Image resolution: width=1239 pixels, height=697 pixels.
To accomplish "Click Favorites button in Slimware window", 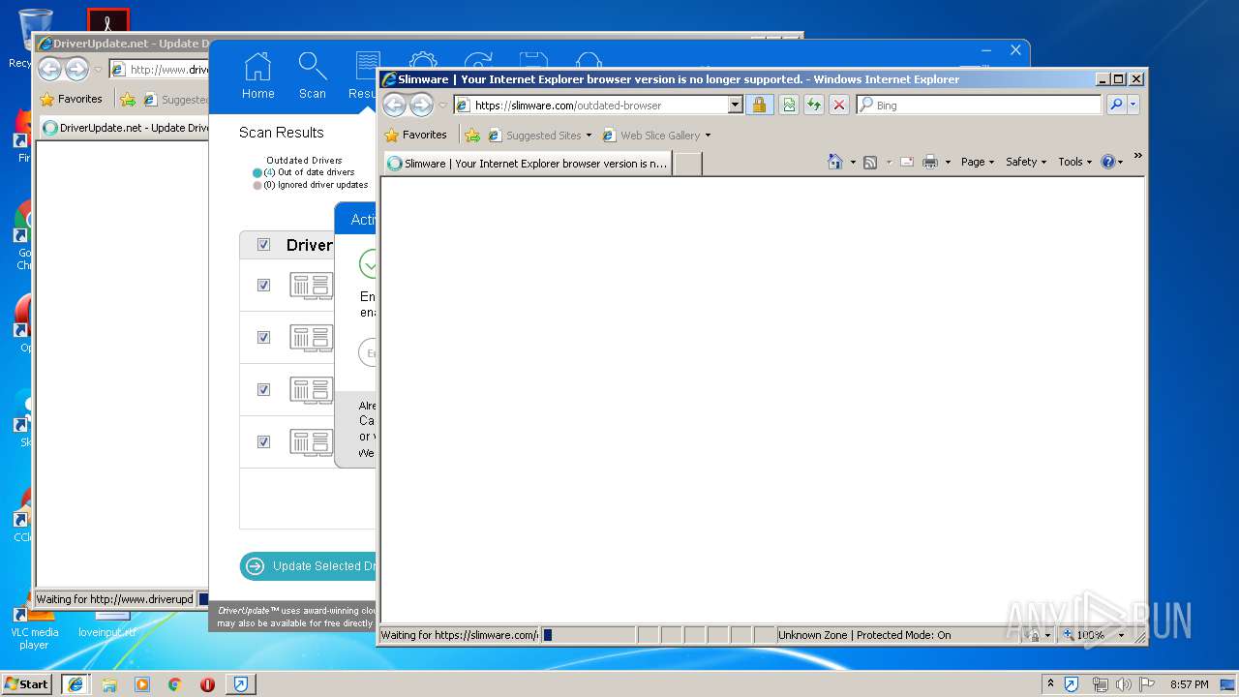I will [x=416, y=135].
